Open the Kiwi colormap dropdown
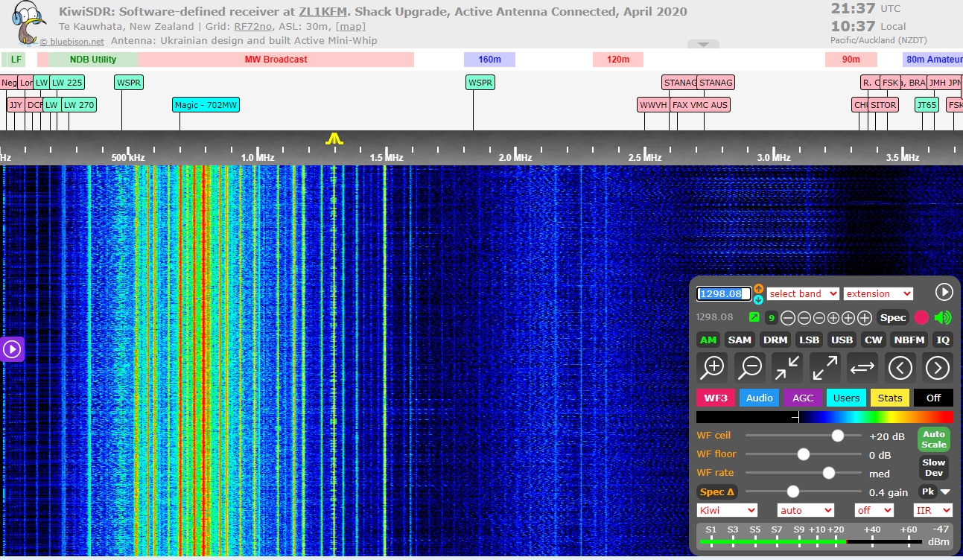 727,511
